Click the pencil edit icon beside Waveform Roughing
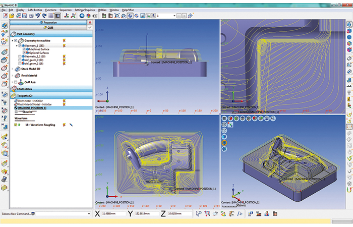The image size is (353, 227). (71, 125)
